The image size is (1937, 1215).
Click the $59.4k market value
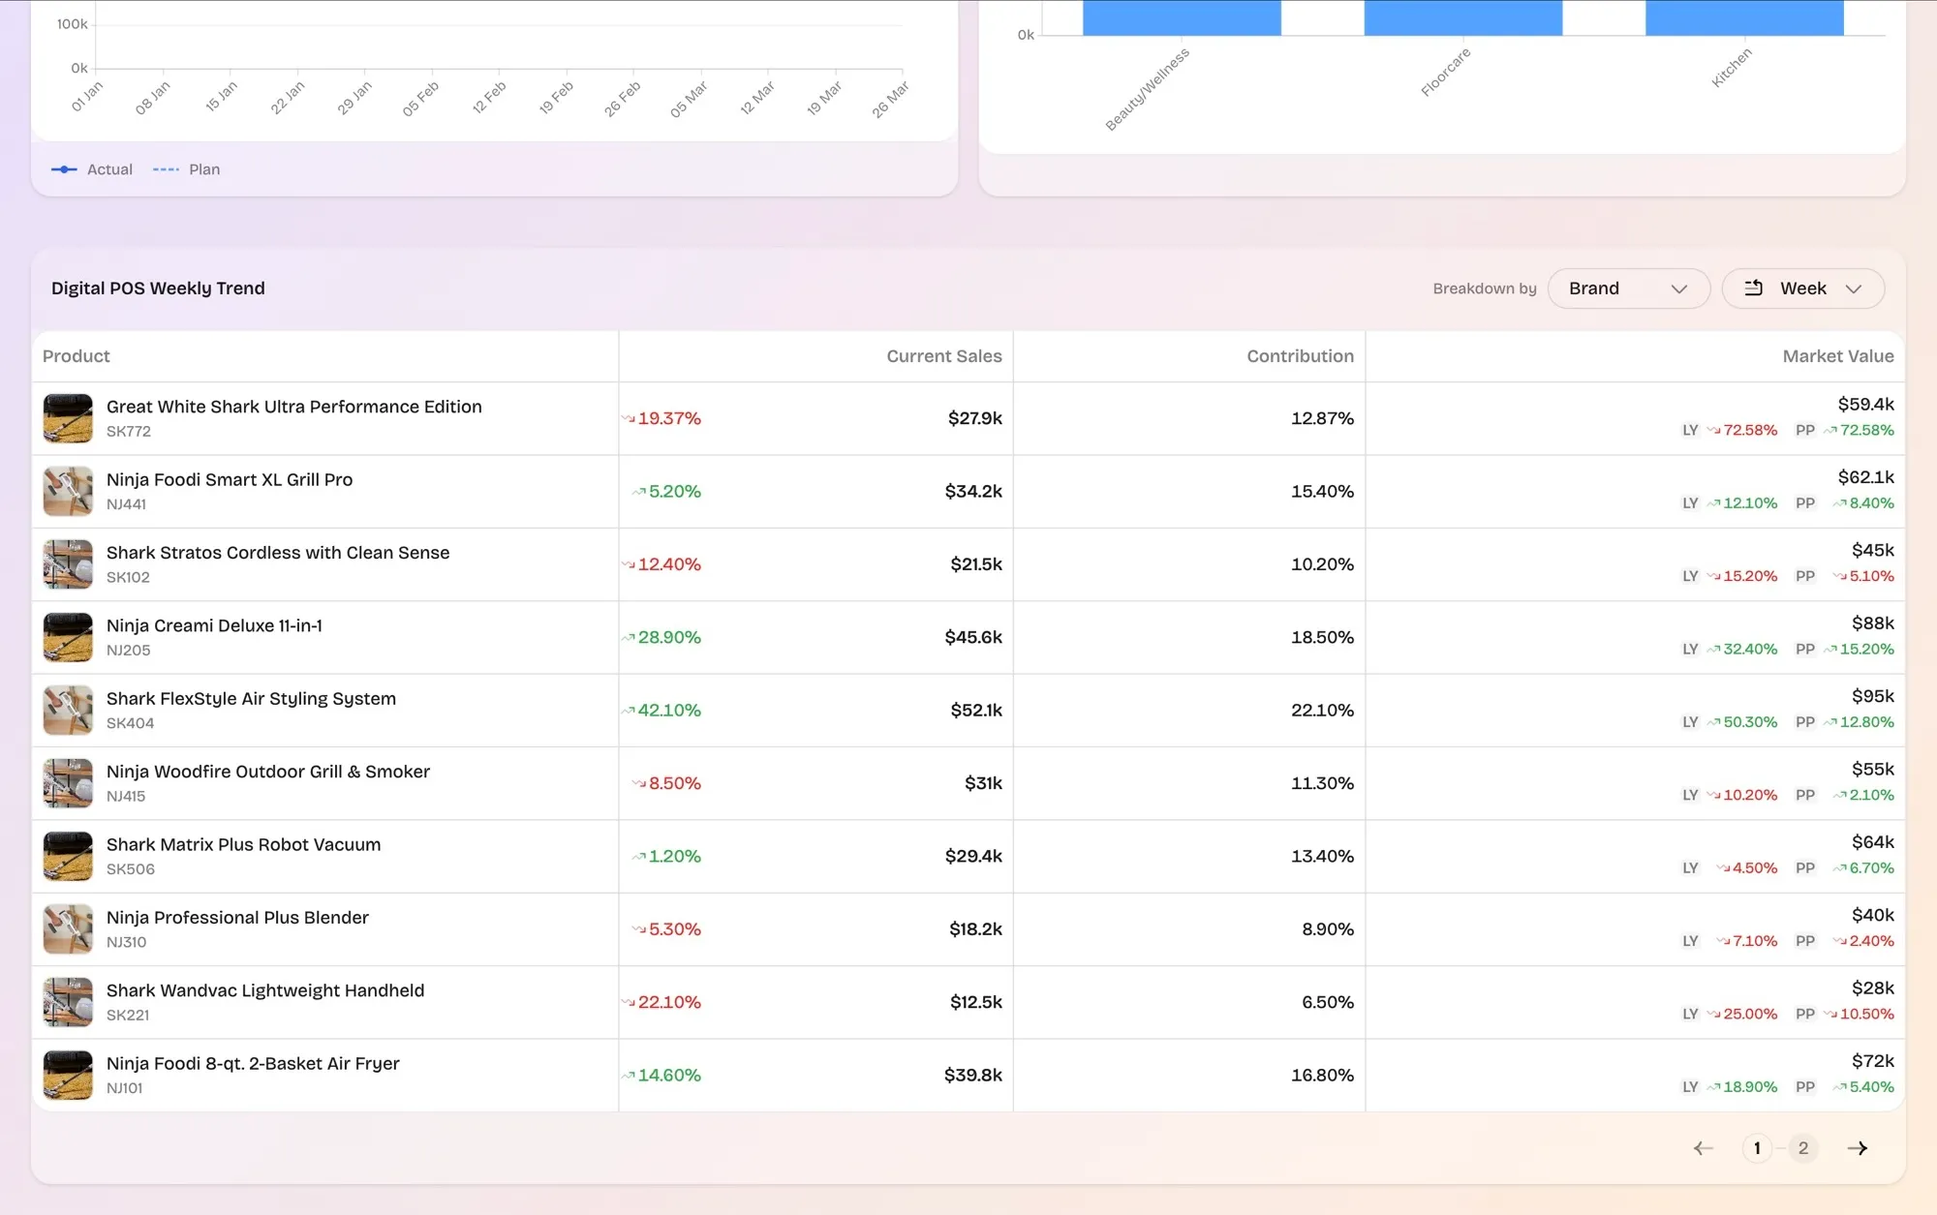[1865, 404]
